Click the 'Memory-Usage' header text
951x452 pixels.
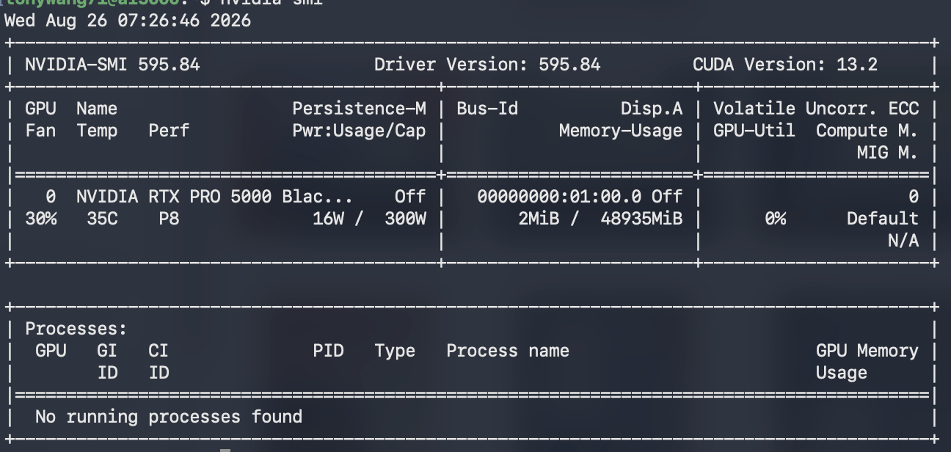tap(621, 131)
